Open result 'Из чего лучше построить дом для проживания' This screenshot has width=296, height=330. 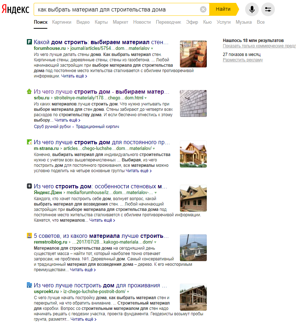tap(100, 285)
